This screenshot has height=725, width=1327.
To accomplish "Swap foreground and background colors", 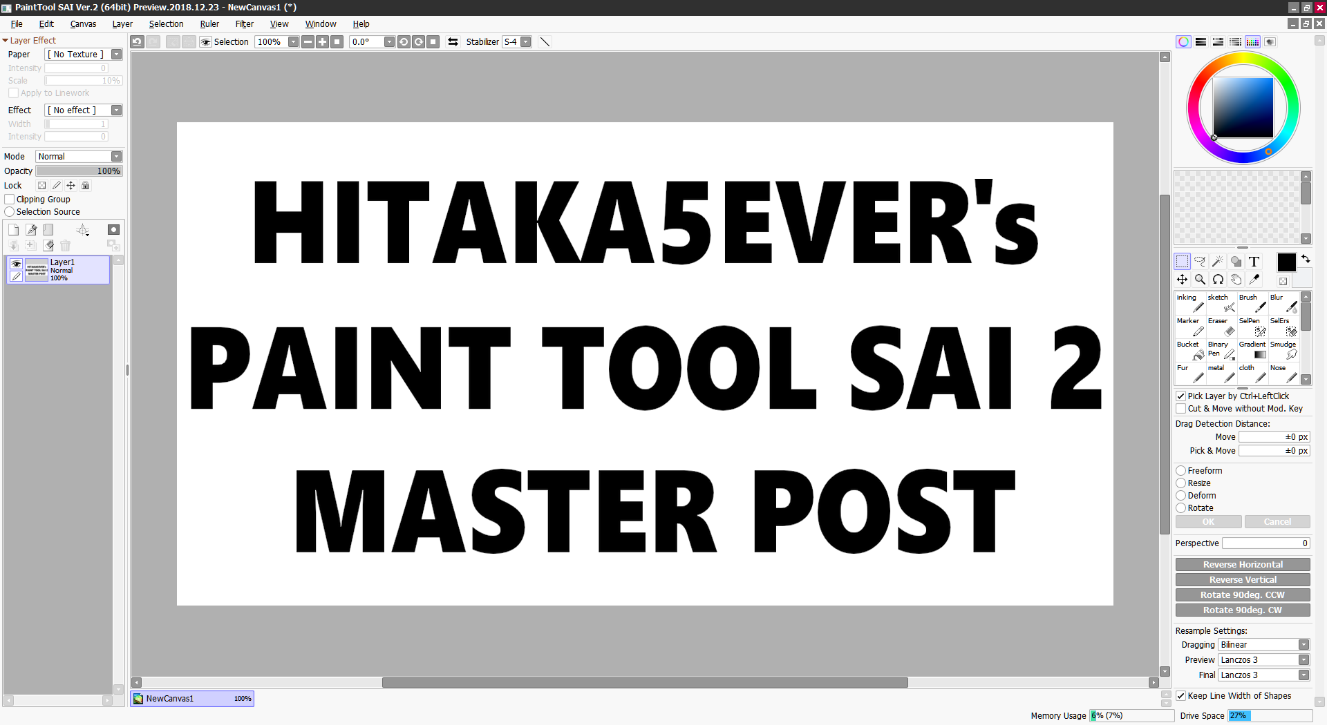I will (1306, 259).
